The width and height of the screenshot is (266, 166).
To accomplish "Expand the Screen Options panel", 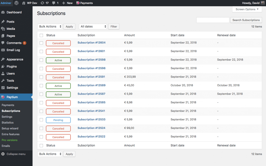I will [247, 9].
